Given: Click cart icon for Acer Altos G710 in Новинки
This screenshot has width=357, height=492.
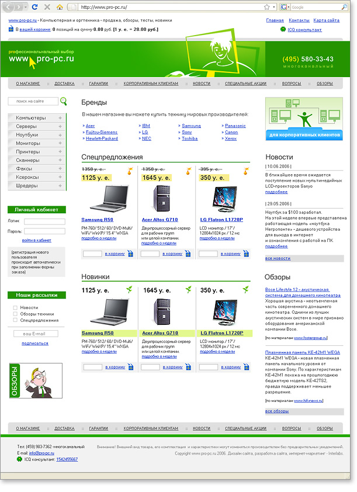Looking at the screenshot, I should [188, 367].
